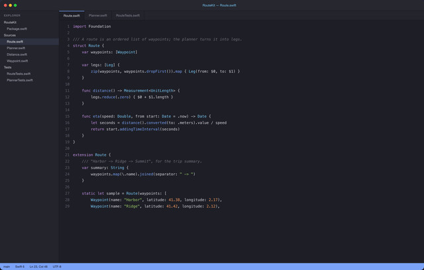Click the 'Harbor -> Ridge -> Summit' comment line
This screenshot has height=270, width=424.
pyautogui.click(x=142, y=161)
